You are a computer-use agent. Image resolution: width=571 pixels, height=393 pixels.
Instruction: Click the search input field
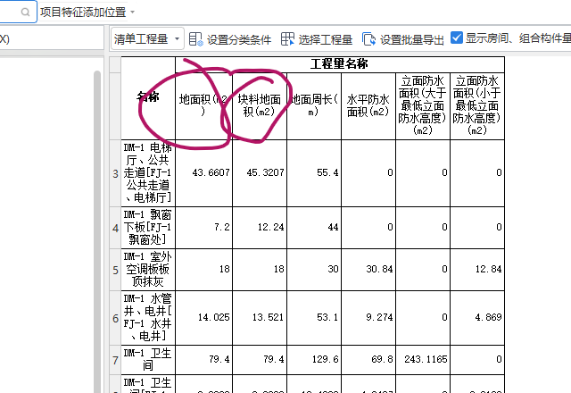[x=18, y=12]
